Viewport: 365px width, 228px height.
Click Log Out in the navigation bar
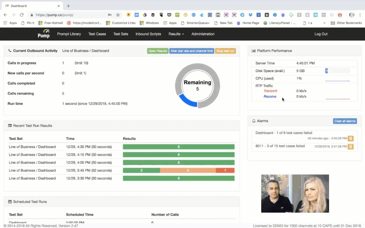[x=321, y=34]
